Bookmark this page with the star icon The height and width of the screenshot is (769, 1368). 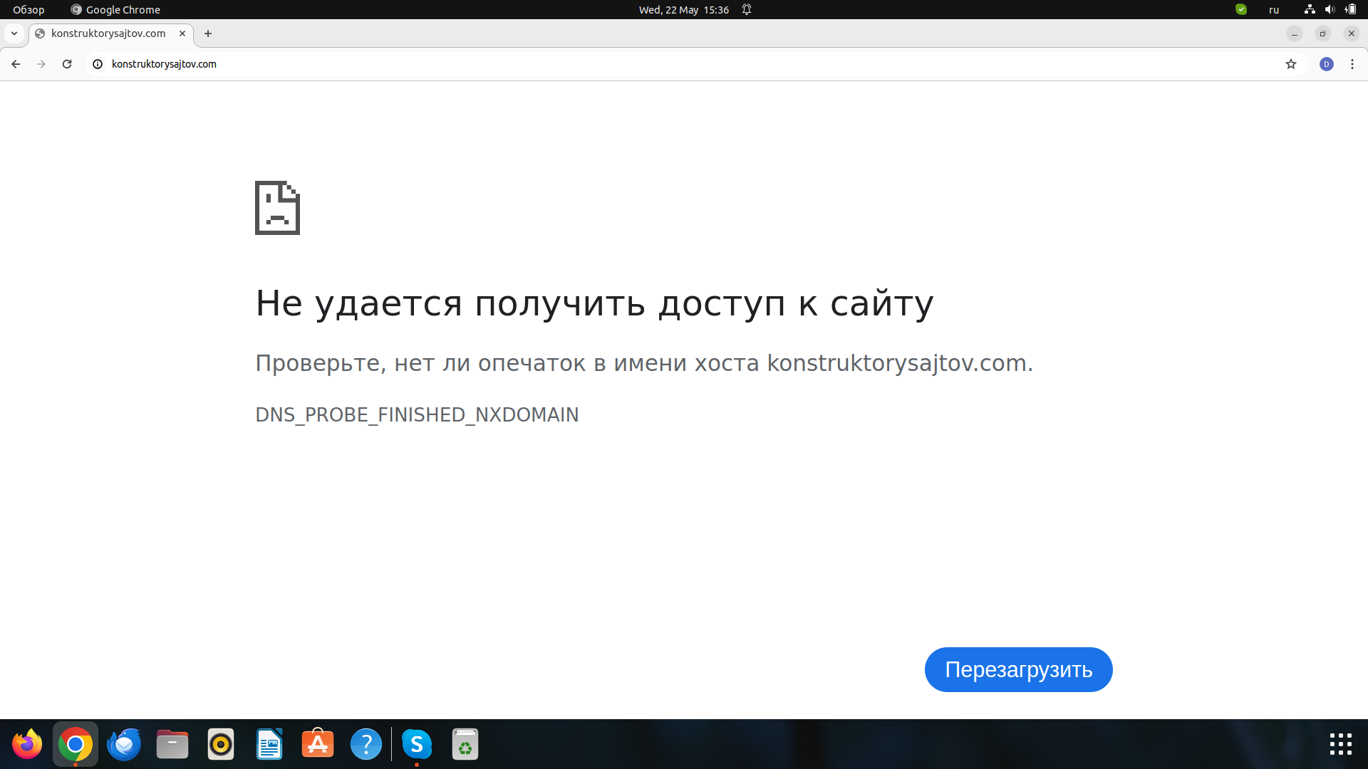click(1291, 63)
